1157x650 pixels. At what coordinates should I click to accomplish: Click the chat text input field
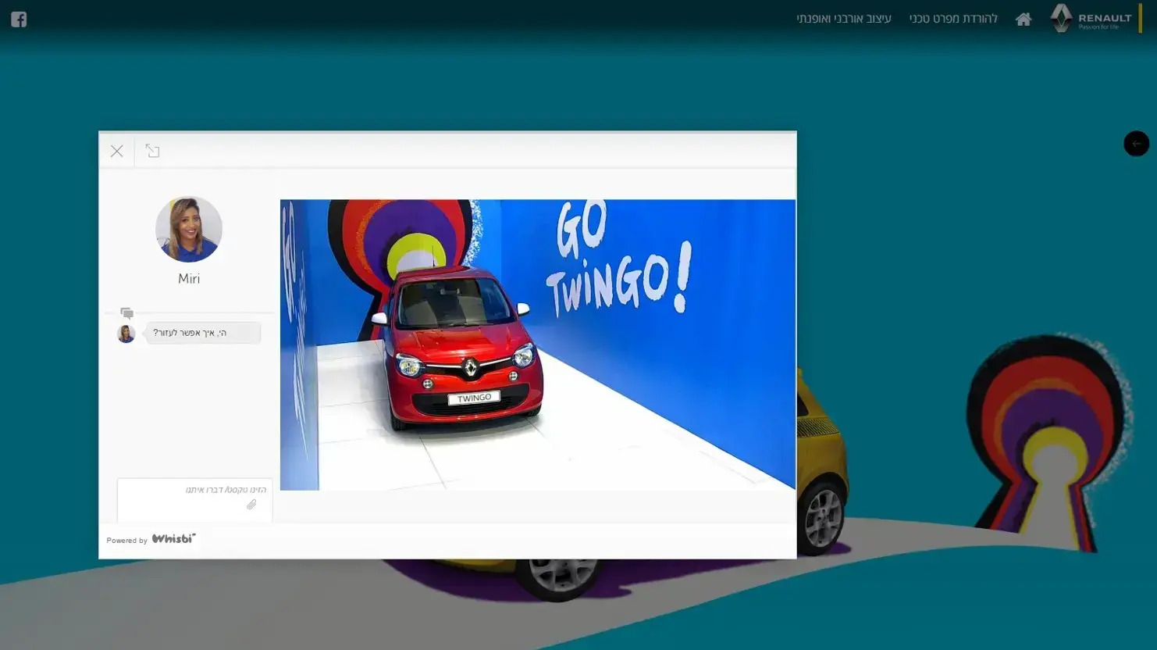click(x=195, y=500)
